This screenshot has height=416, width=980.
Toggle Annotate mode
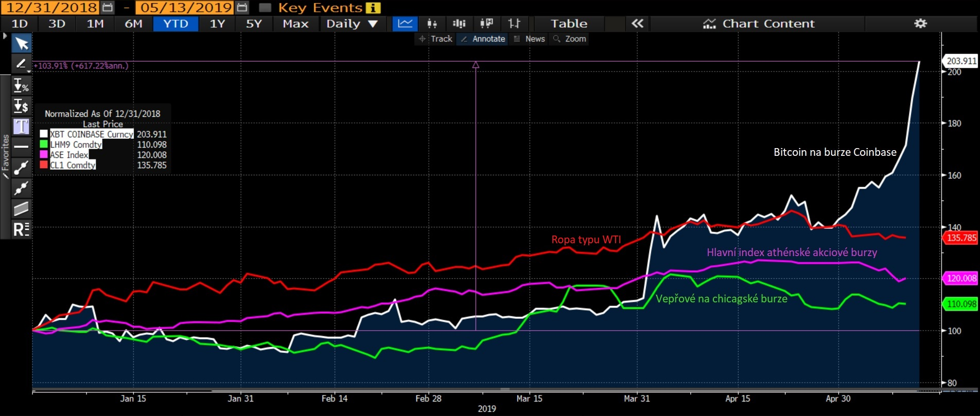pyautogui.click(x=483, y=39)
